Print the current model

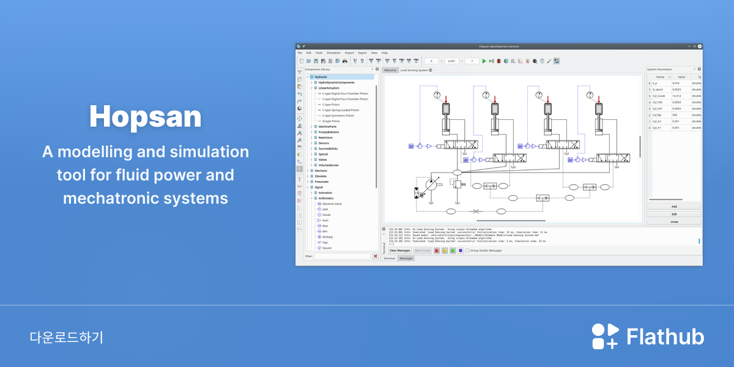pos(345,61)
